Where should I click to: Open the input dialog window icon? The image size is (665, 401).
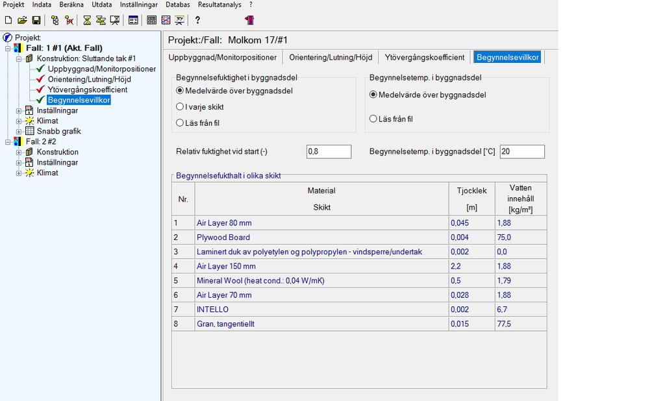133,20
